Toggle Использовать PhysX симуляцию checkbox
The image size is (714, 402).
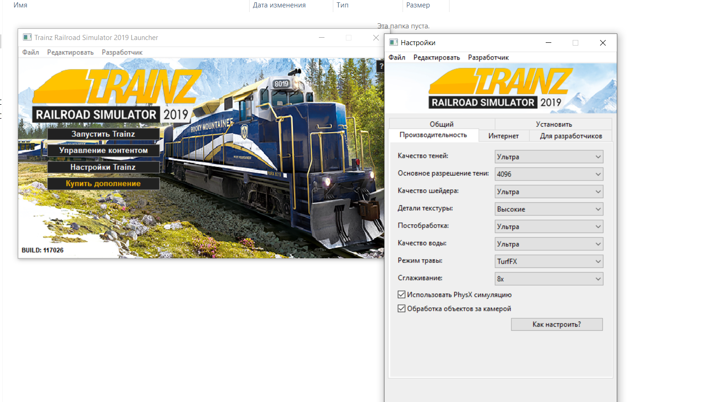click(402, 295)
